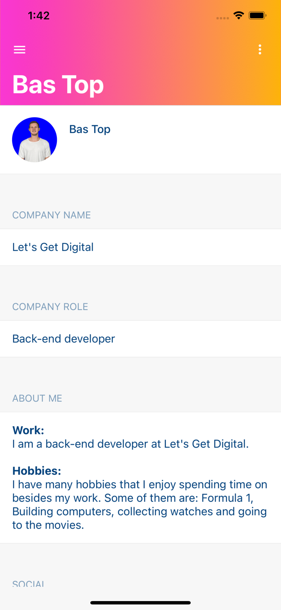
Task: Select the Bas Top name beside avatar
Action: point(90,129)
